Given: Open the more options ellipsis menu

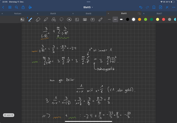Looking at the screenshot, I should pos(174,7).
